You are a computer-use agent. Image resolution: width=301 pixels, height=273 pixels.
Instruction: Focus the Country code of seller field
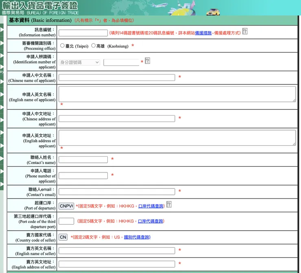[x=63, y=237]
